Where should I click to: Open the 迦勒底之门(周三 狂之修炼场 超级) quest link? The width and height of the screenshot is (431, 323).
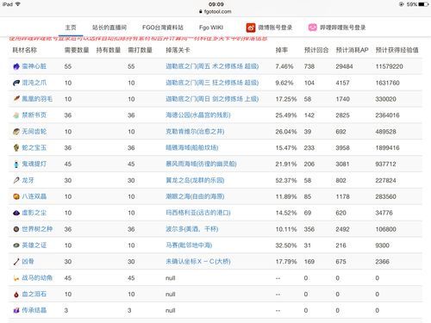[x=212, y=83]
